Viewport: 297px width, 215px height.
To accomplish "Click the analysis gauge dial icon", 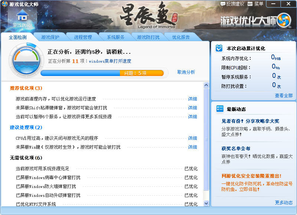I will click(x=26, y=60).
